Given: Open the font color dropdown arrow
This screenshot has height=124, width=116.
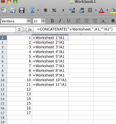Looking at the screenshot, I should point(107,10).
